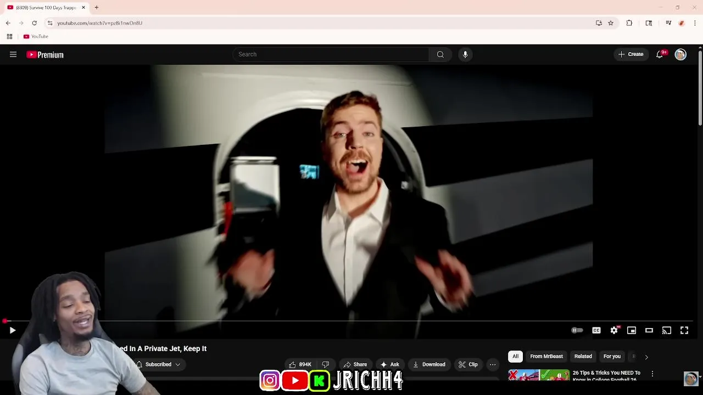Expand the Subscribed dropdown
This screenshot has height=395, width=703.
coord(158,364)
